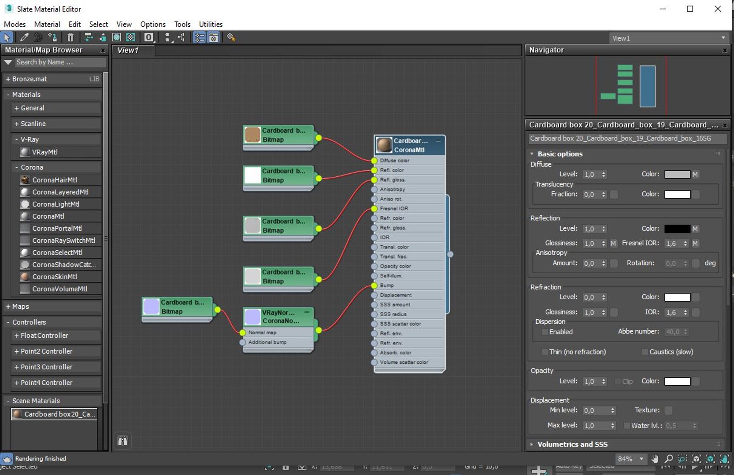Screen dimensions: 734x475
Task: Open the View1 dropdown in toolbar
Action: coord(668,38)
